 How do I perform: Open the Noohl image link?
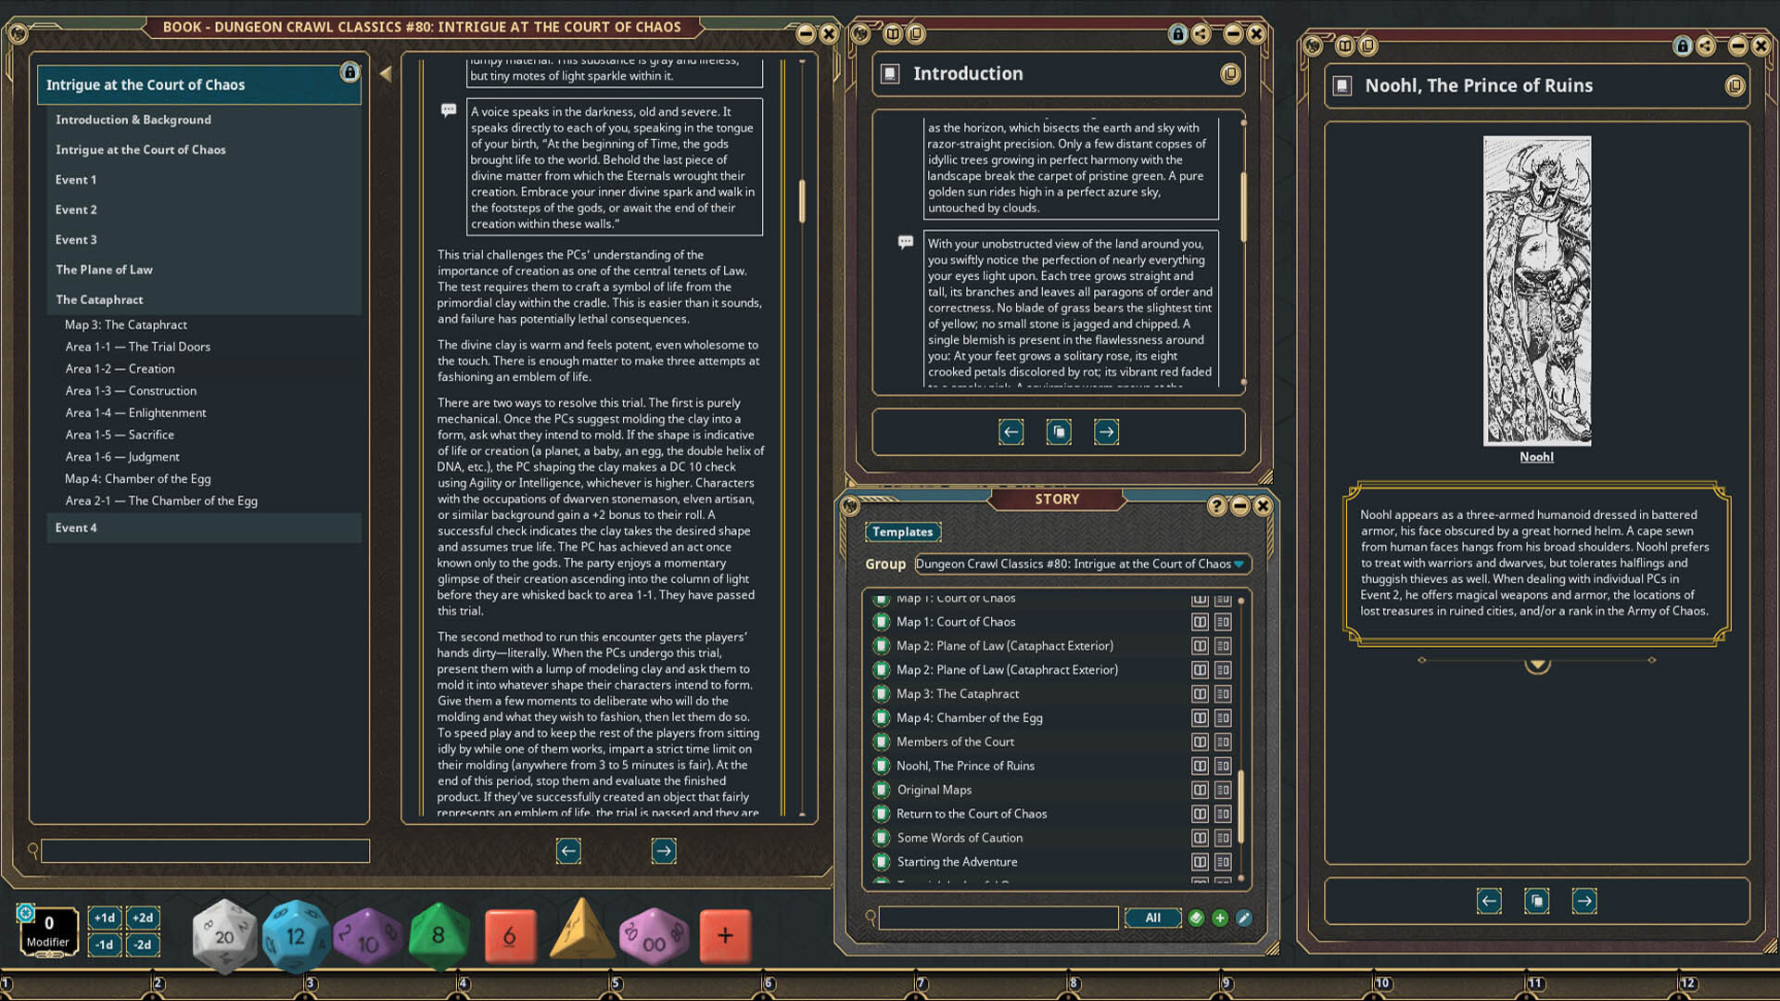(1536, 457)
